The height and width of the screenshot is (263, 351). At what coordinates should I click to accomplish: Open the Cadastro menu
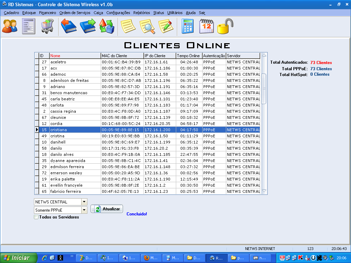[x=11, y=13]
